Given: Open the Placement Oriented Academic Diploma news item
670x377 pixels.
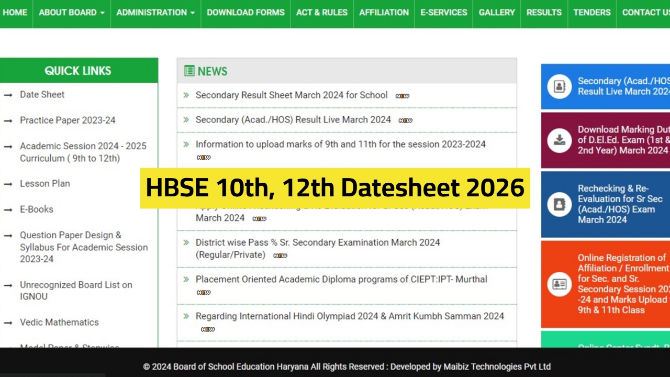Looking at the screenshot, I should (341, 279).
